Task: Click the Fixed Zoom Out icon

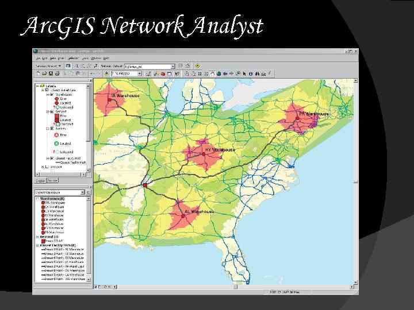Action: [x=206, y=74]
